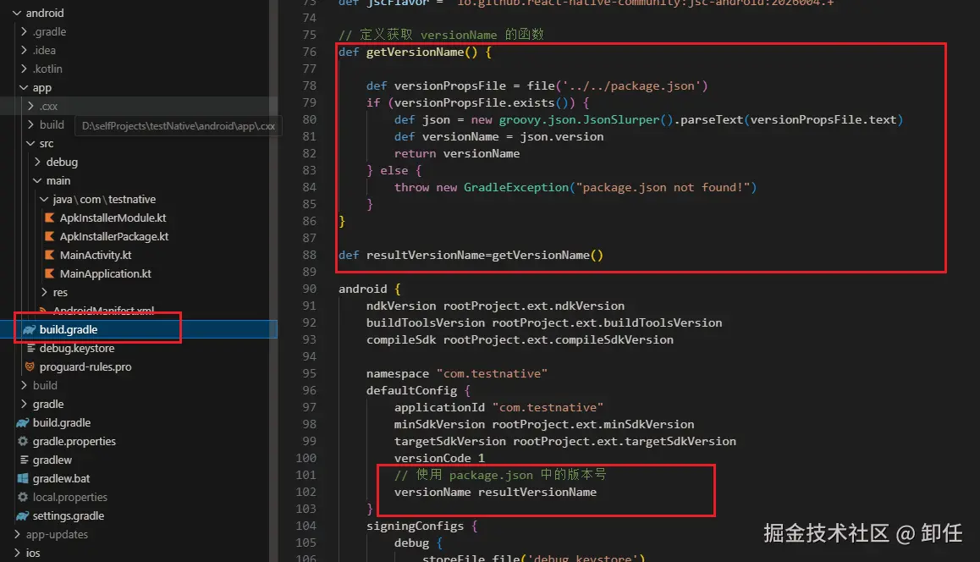Open MainActivity.kt file
This screenshot has width=980, height=562.
point(96,255)
